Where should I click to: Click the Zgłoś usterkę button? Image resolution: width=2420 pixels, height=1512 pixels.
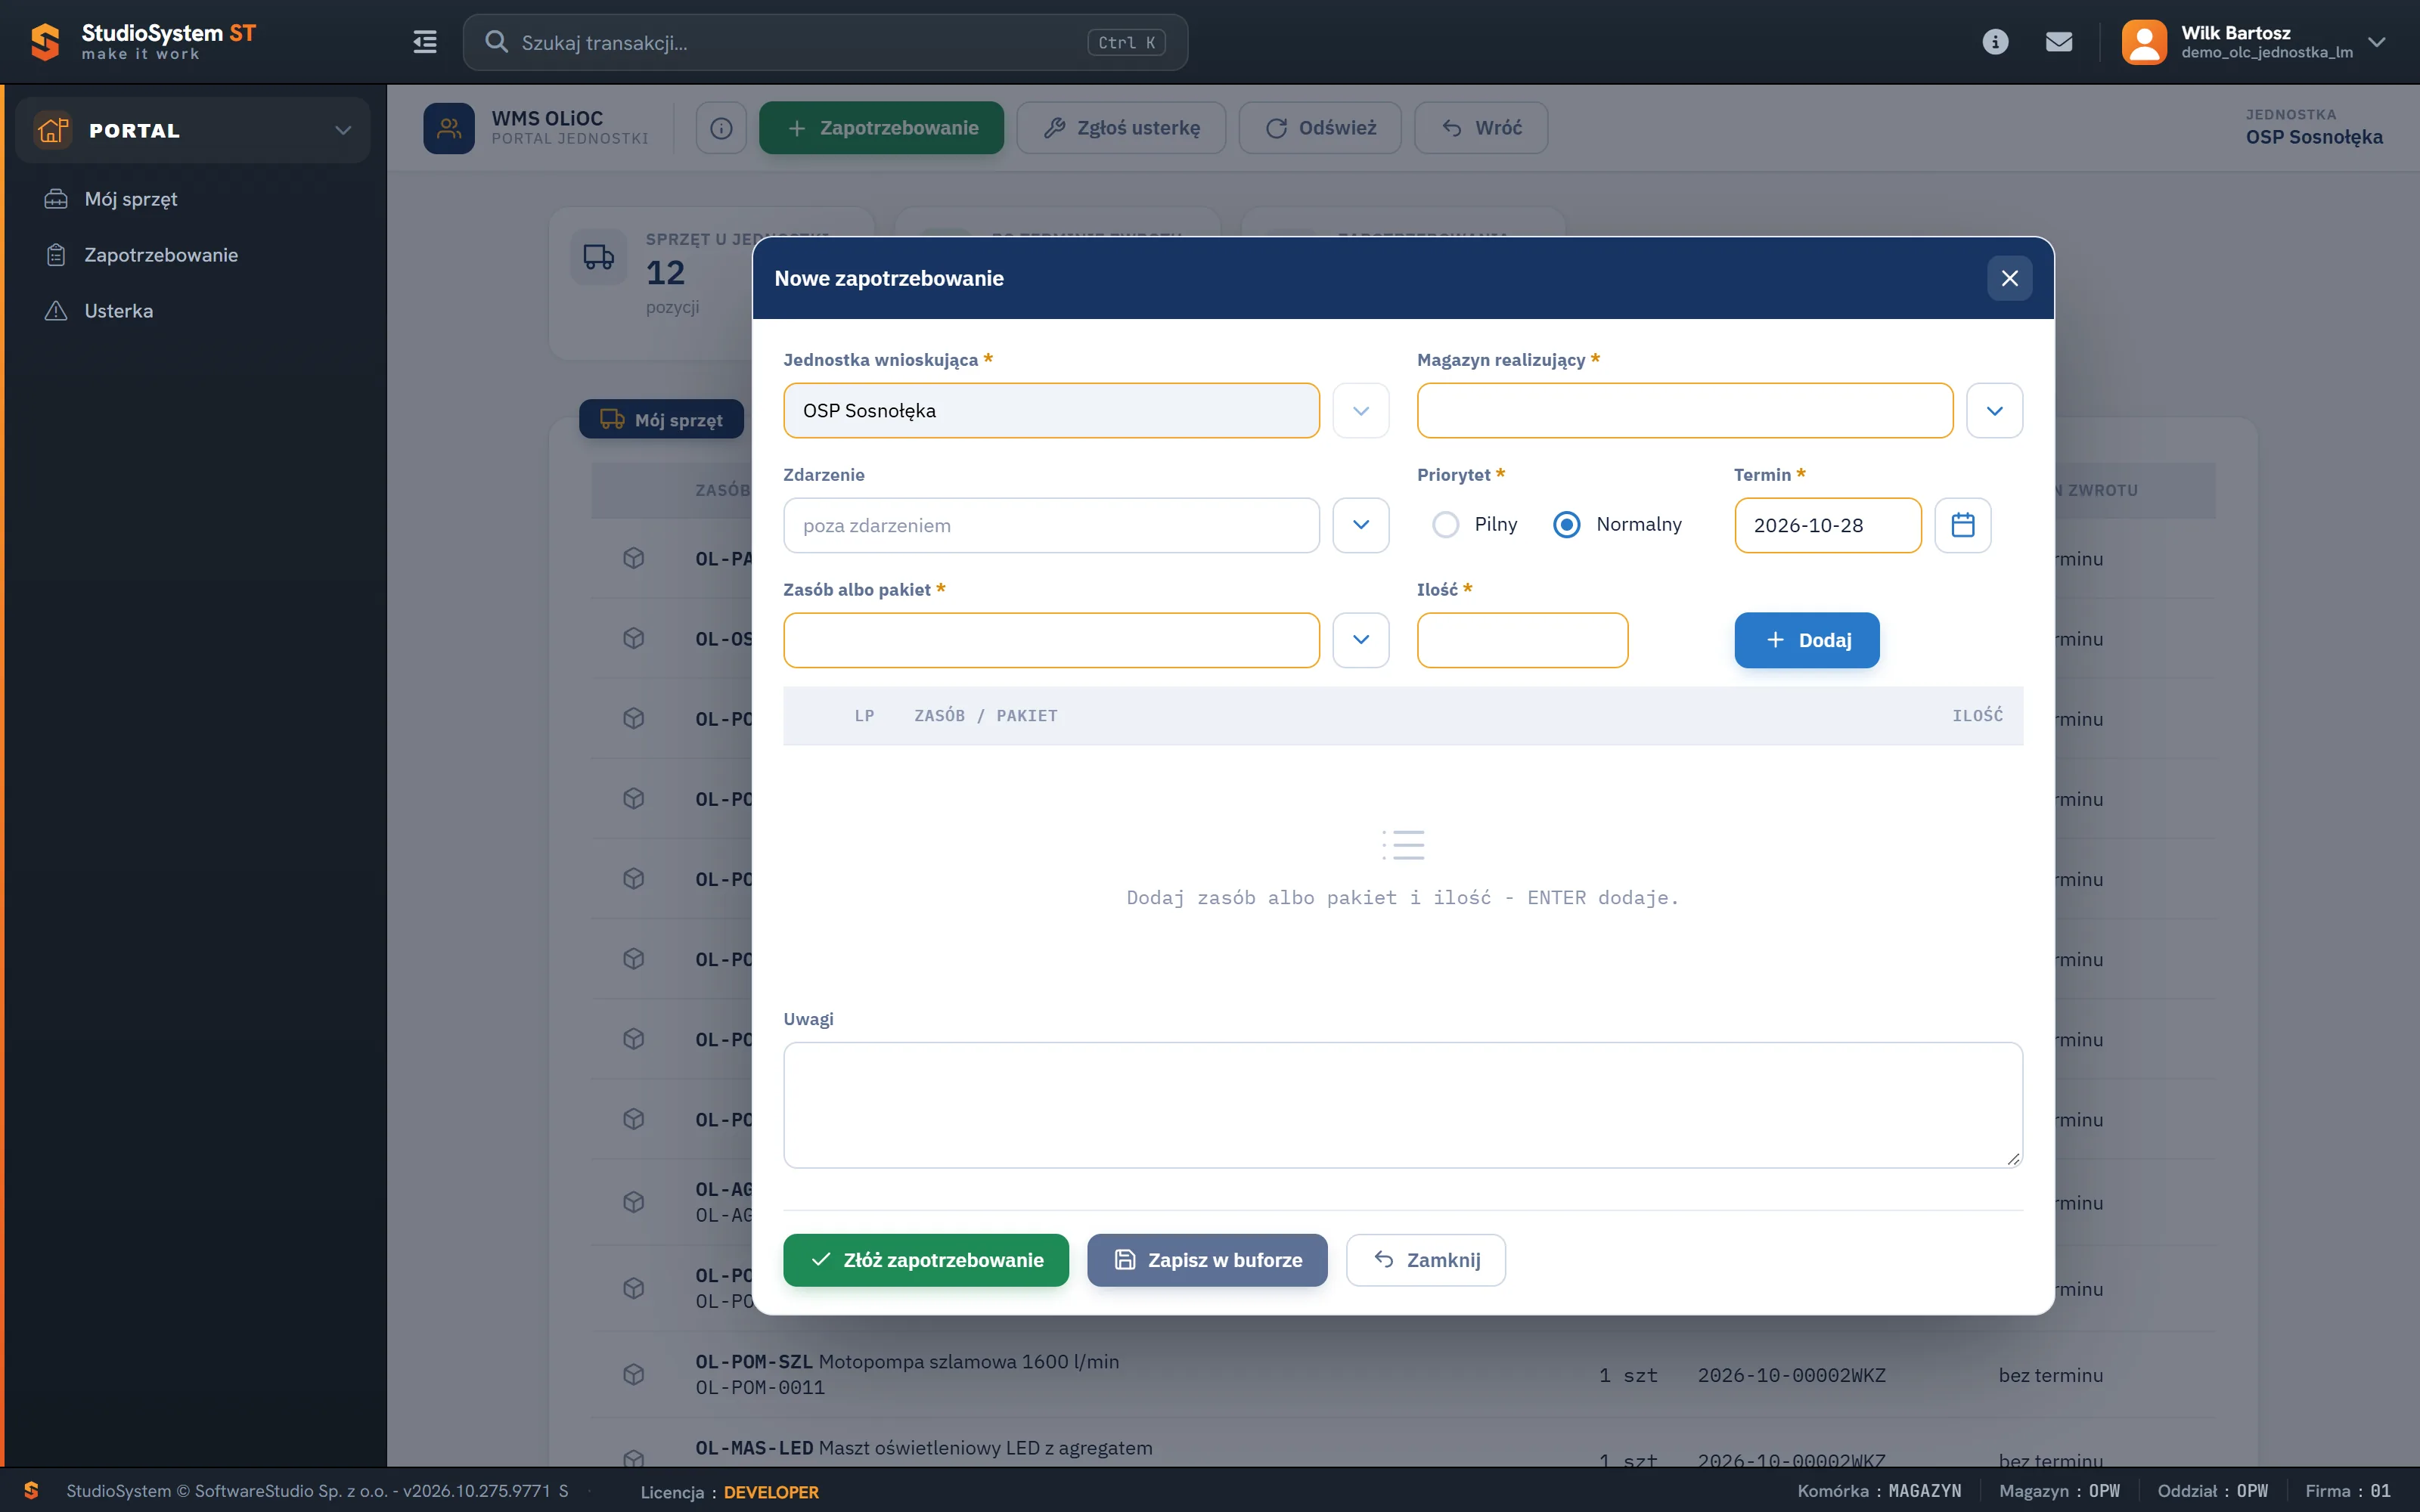1121,128
